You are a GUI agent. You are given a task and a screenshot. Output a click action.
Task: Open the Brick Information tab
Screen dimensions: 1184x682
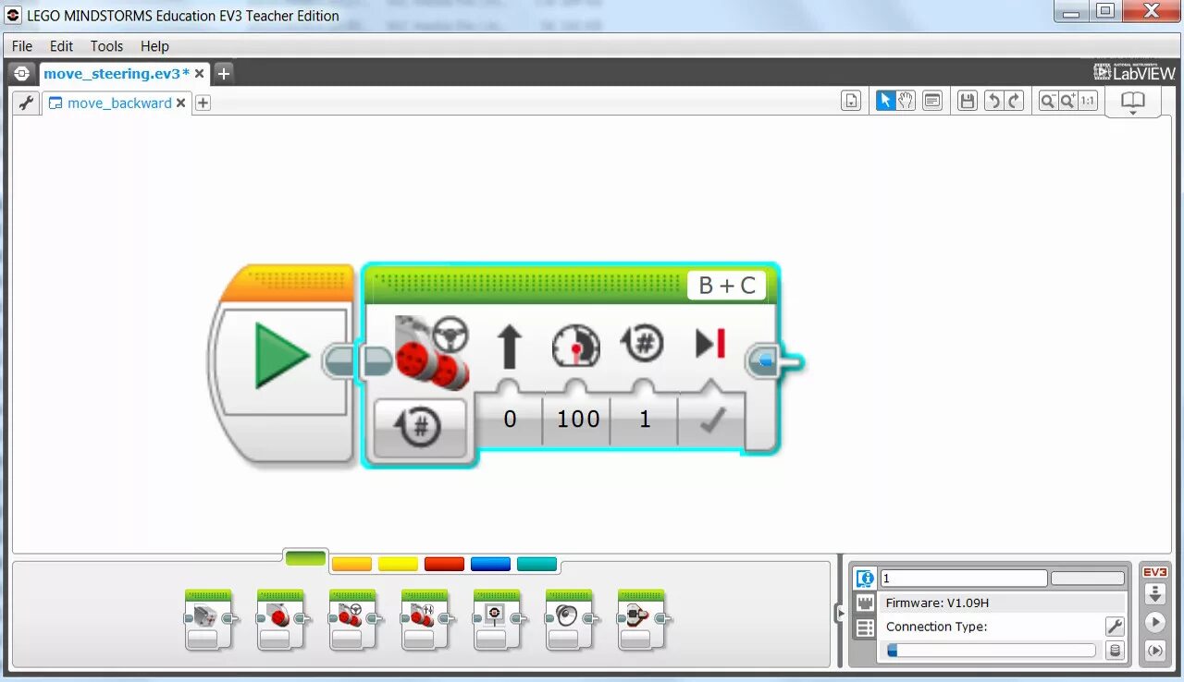(865, 578)
